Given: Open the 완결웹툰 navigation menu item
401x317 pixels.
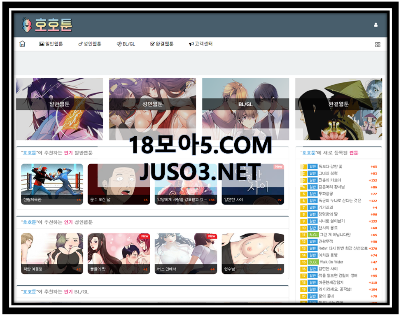Looking at the screenshot, I should tap(162, 44).
